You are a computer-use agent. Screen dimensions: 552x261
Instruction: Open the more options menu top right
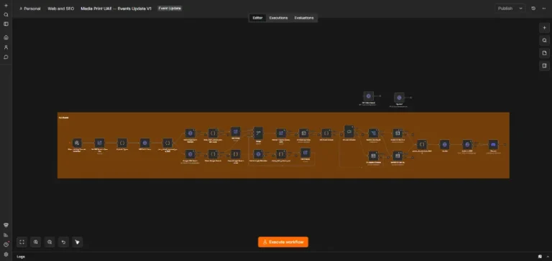(544, 9)
